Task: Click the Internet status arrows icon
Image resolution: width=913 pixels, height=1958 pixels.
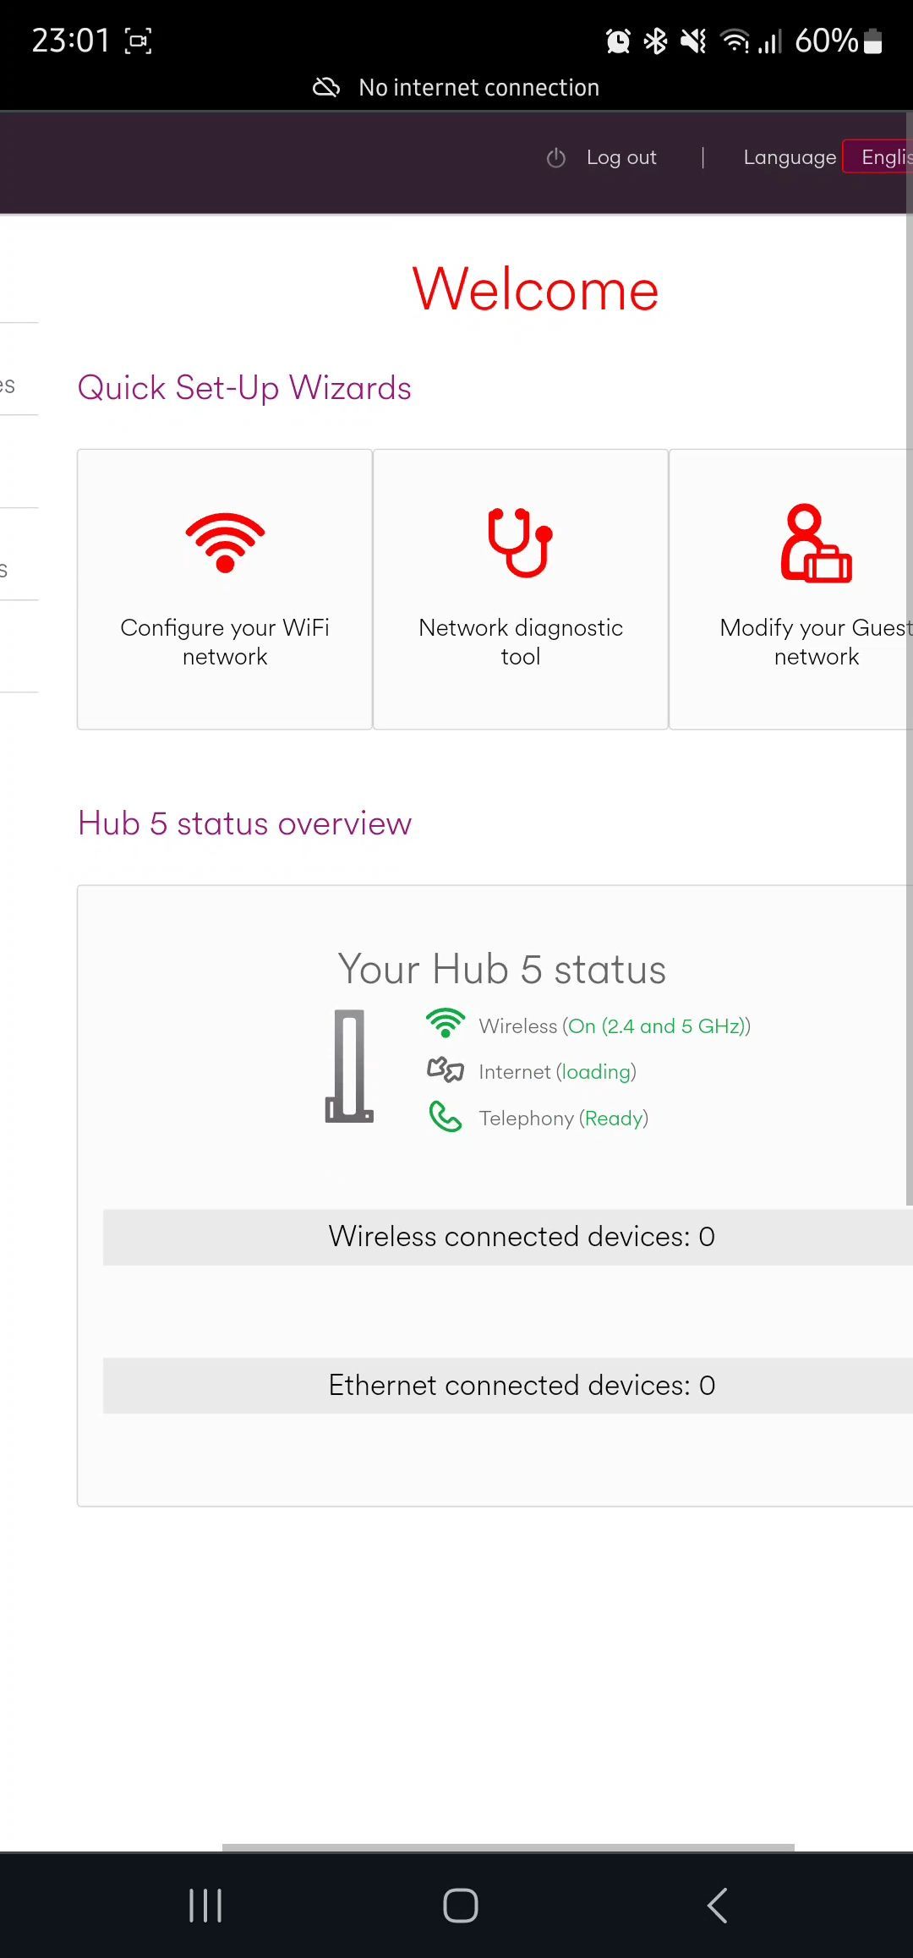Action: click(446, 1070)
